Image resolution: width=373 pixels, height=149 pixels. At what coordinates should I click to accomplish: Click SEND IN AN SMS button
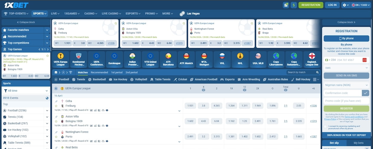click(x=346, y=76)
